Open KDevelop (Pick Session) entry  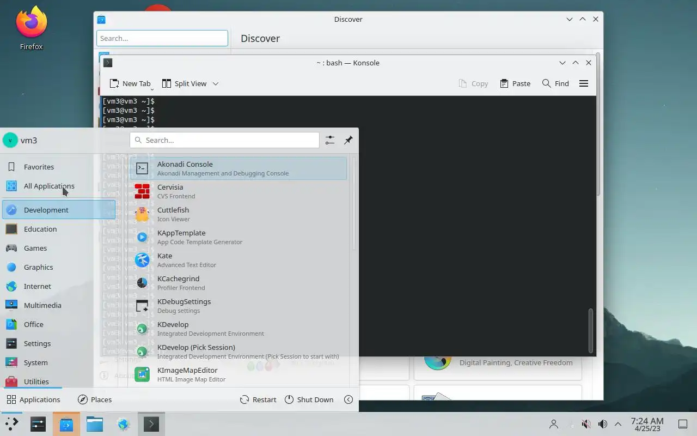(239, 352)
